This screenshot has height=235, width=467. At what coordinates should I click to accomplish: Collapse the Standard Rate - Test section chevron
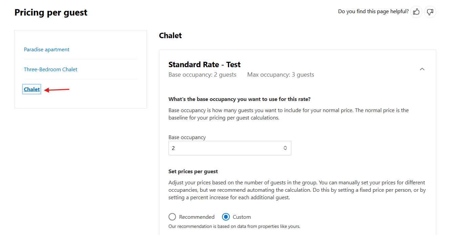click(422, 69)
